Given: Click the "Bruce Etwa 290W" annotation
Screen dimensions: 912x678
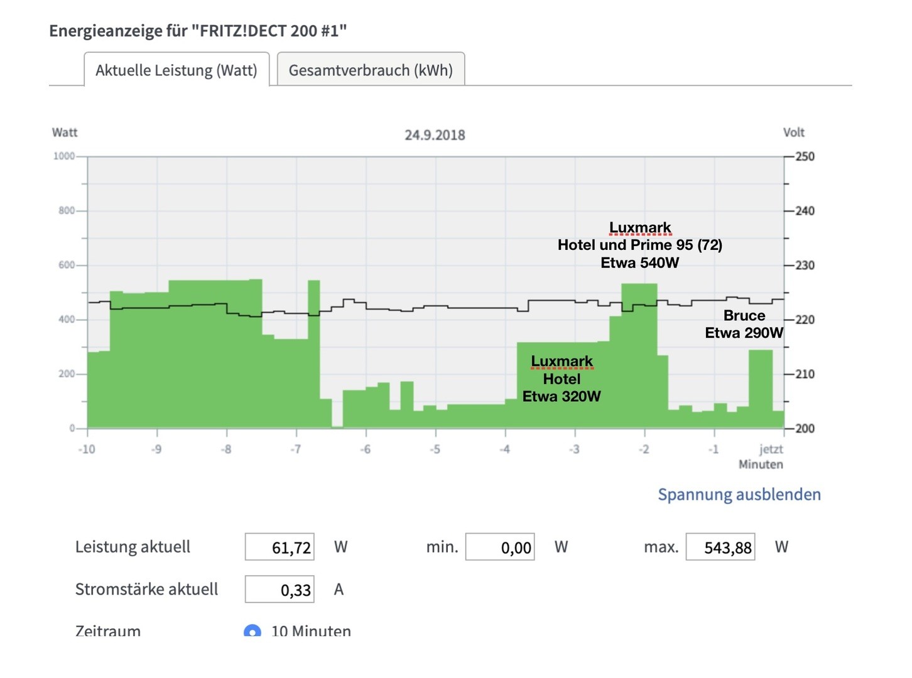Looking at the screenshot, I should click(x=744, y=324).
